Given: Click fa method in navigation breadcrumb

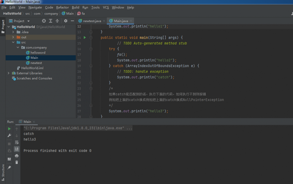Looking at the screenshot, I should pyautogui.click(x=81, y=13).
